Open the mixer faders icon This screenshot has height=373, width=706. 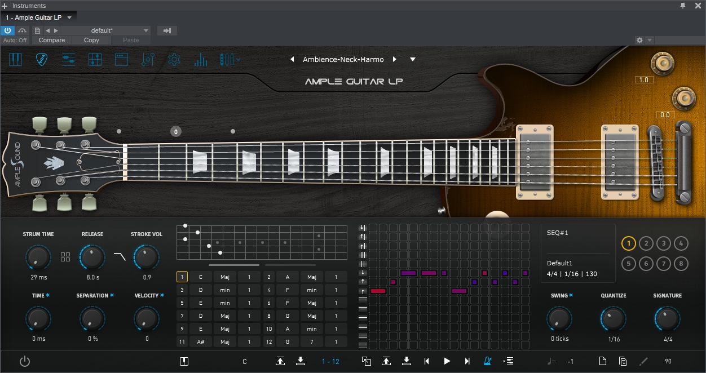(148, 59)
